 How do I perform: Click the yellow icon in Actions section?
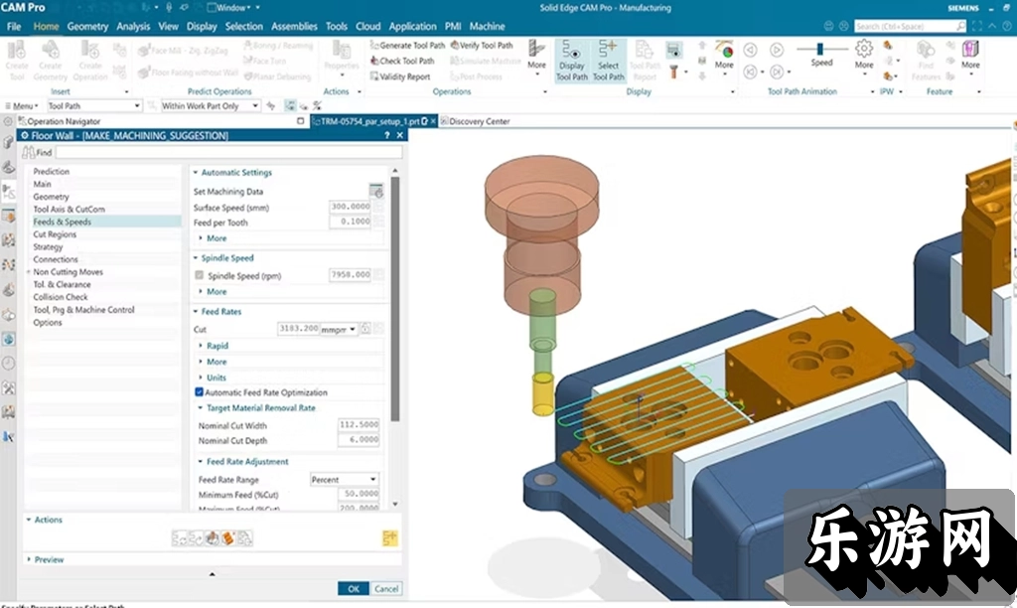click(x=389, y=537)
